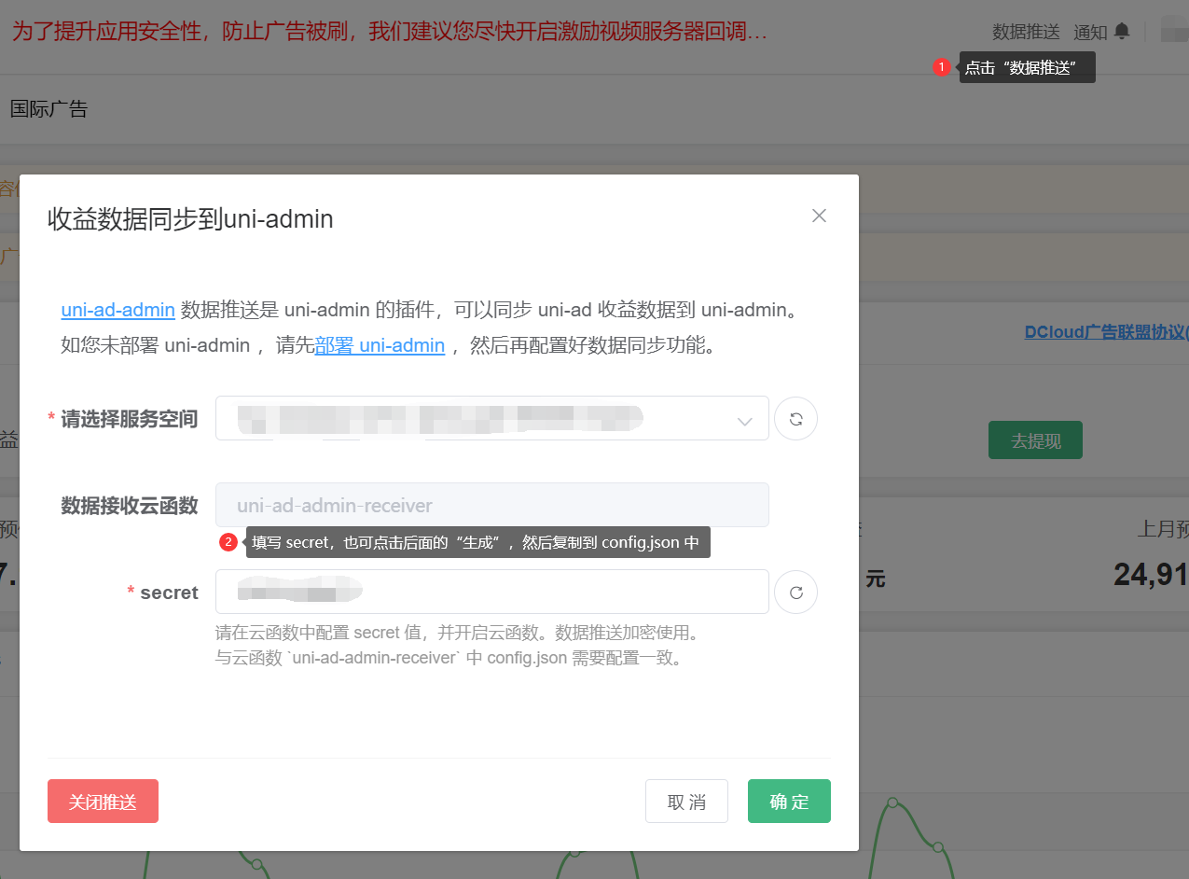Screen dimensions: 1189x879
Task: Open the DCloud广告联盟协议 link
Action: click(1106, 331)
